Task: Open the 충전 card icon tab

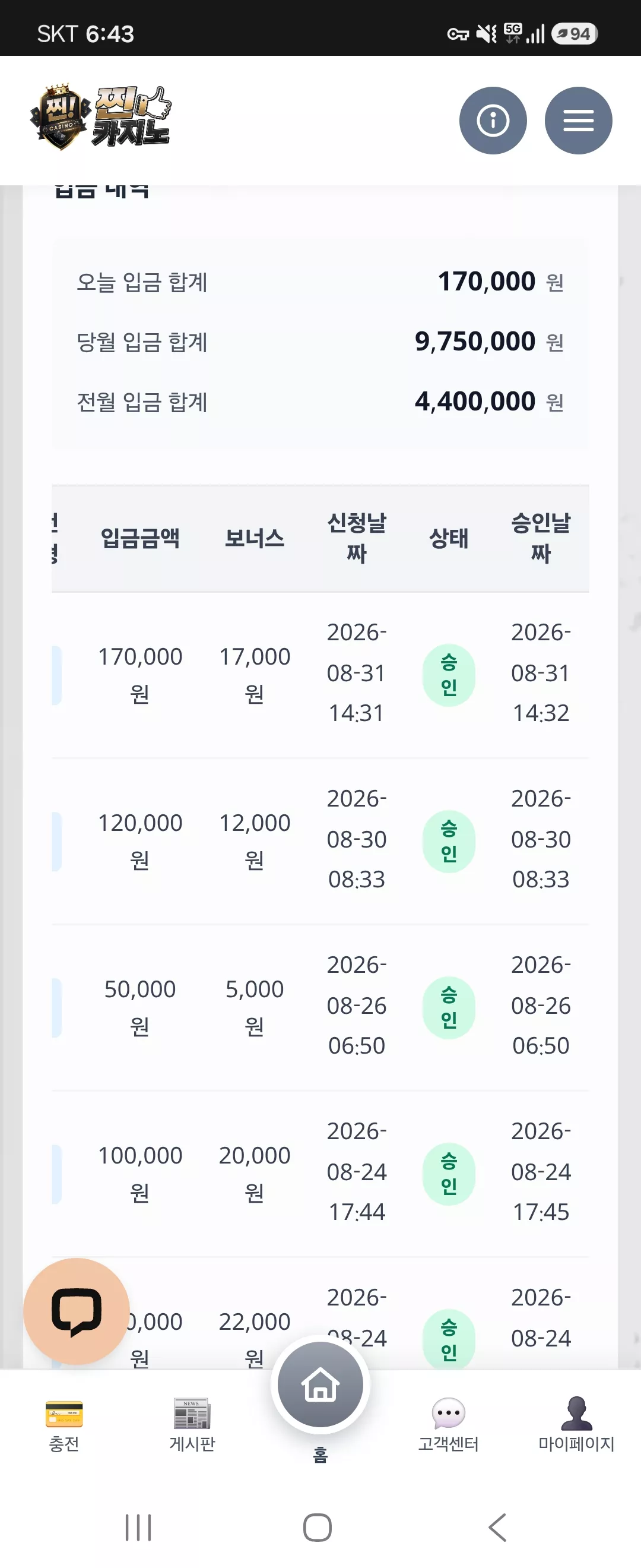Action: (x=64, y=1425)
